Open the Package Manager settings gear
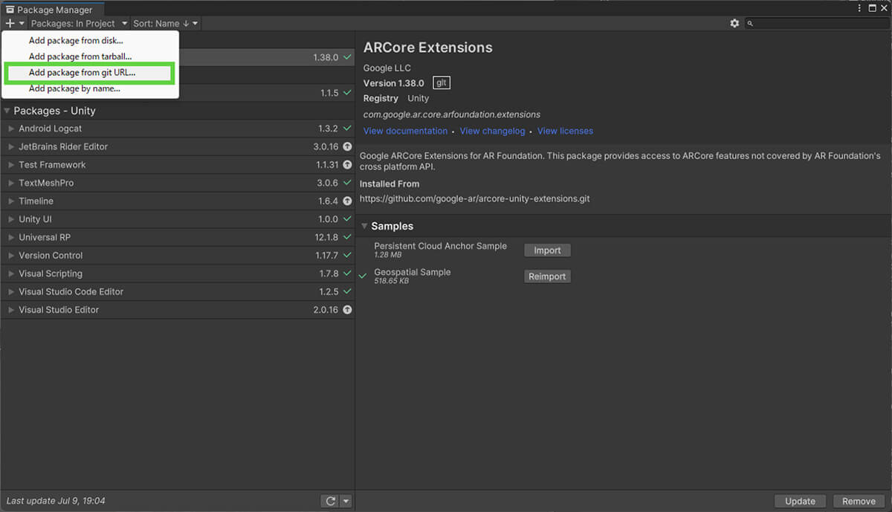The image size is (892, 512). coord(734,24)
